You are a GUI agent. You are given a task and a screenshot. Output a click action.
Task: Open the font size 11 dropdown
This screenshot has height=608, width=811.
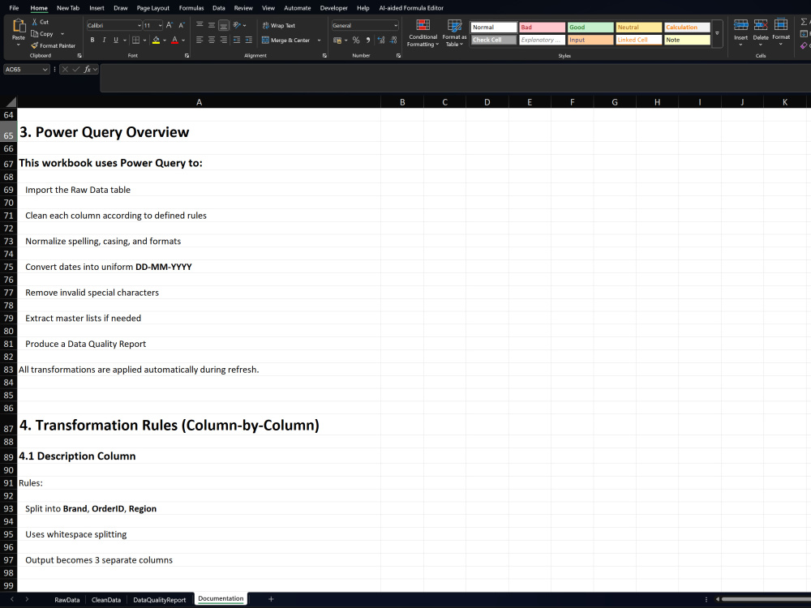click(160, 25)
